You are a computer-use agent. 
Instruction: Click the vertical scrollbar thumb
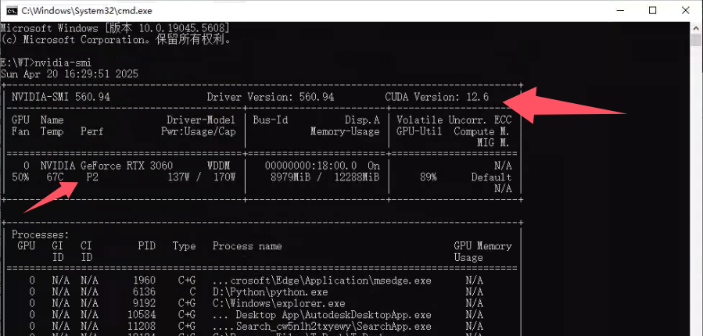696,41
